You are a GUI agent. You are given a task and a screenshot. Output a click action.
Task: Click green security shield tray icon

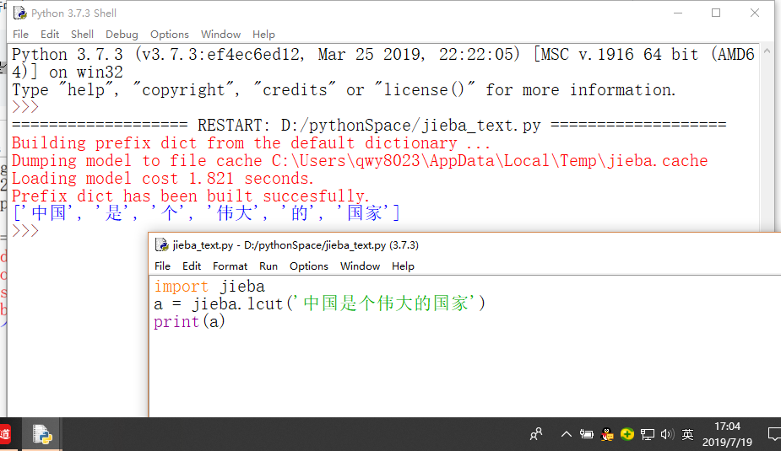pos(627,435)
